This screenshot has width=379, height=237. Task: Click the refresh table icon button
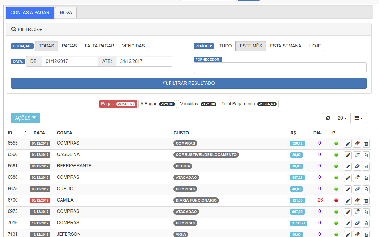(x=328, y=118)
